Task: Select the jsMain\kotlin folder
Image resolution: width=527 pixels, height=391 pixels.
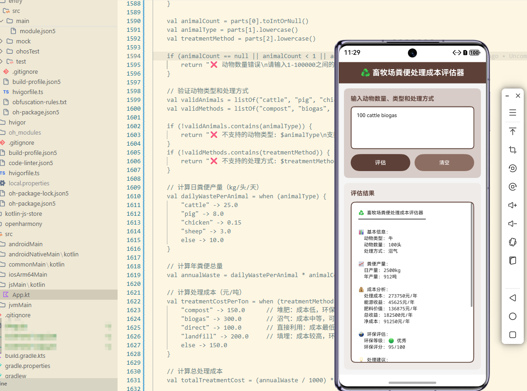Action: 27,285
